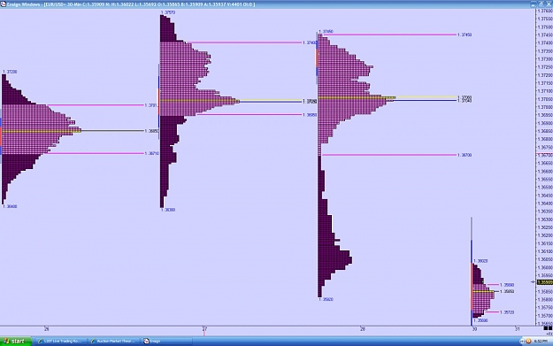Click the 1.36300 low label of profile 27
The image size is (553, 346).
(x=168, y=210)
